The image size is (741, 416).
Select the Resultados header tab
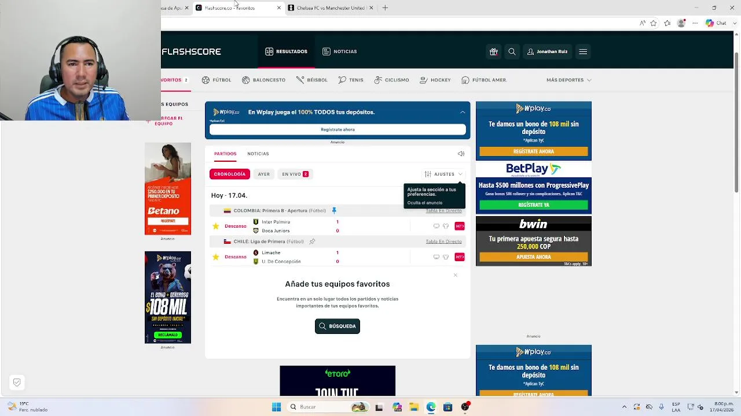(286, 51)
